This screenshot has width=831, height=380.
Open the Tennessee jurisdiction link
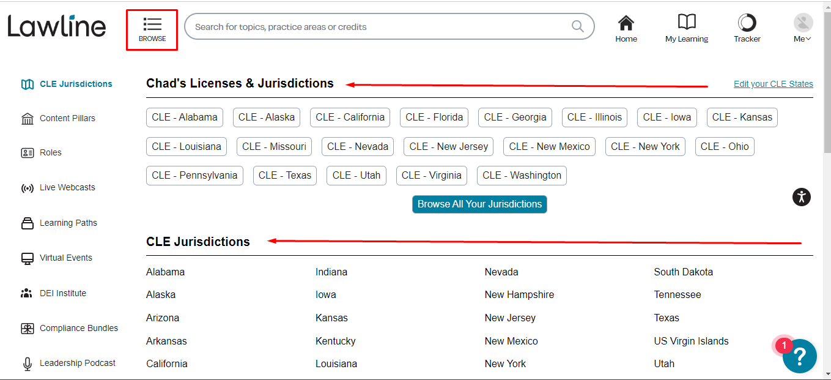pos(677,295)
